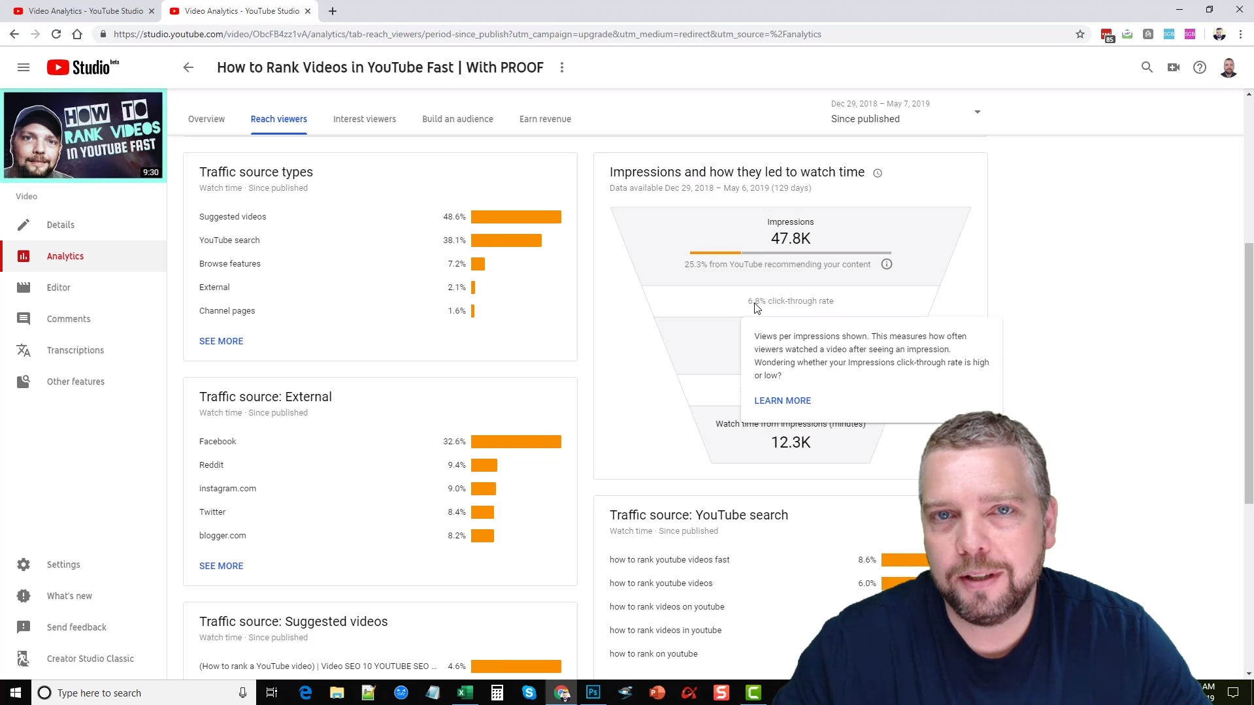Viewport: 1254px width, 705px height.
Task: Open Editor in the sidebar
Action: (84, 287)
